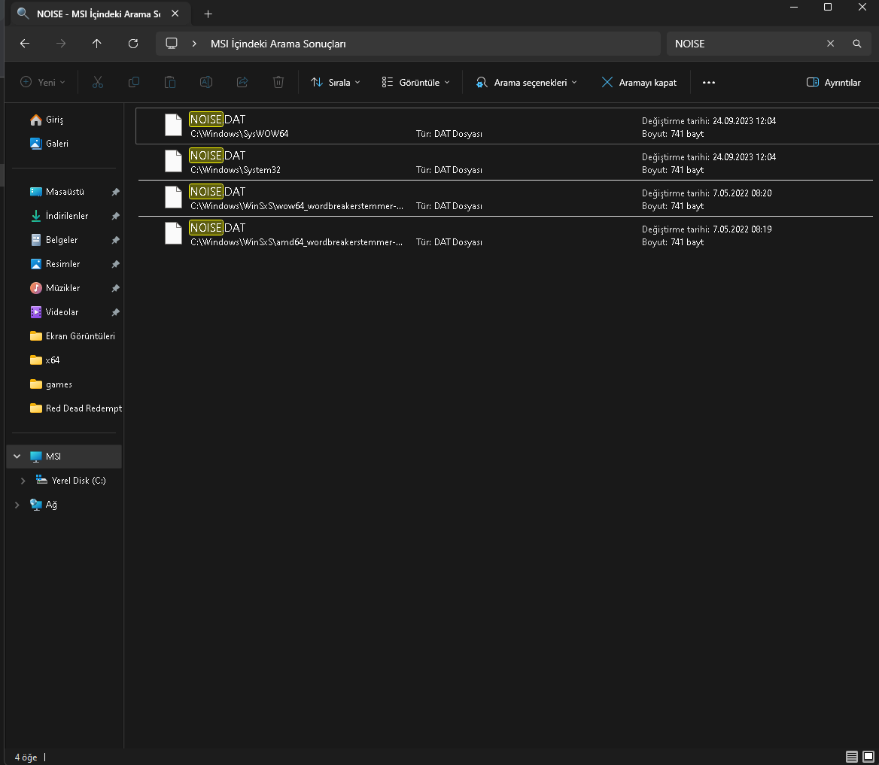Open the Görüntüle view dropdown
The image size is (879, 765).
coord(415,83)
